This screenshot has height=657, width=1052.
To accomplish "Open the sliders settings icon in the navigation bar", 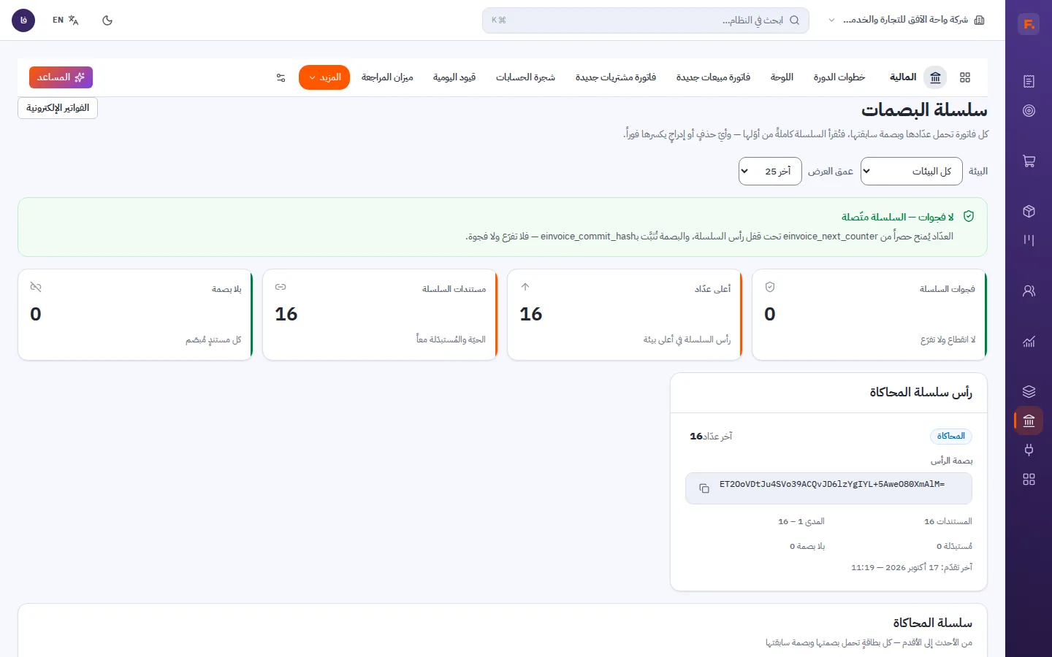I will coord(281,77).
